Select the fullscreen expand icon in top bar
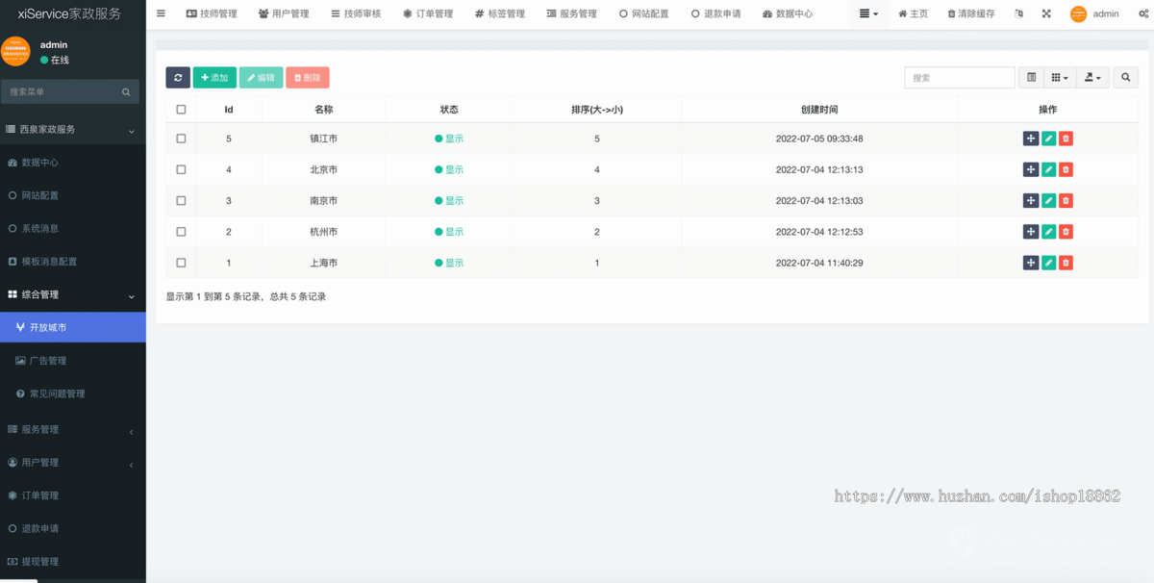This screenshot has width=1154, height=583. click(x=1046, y=13)
